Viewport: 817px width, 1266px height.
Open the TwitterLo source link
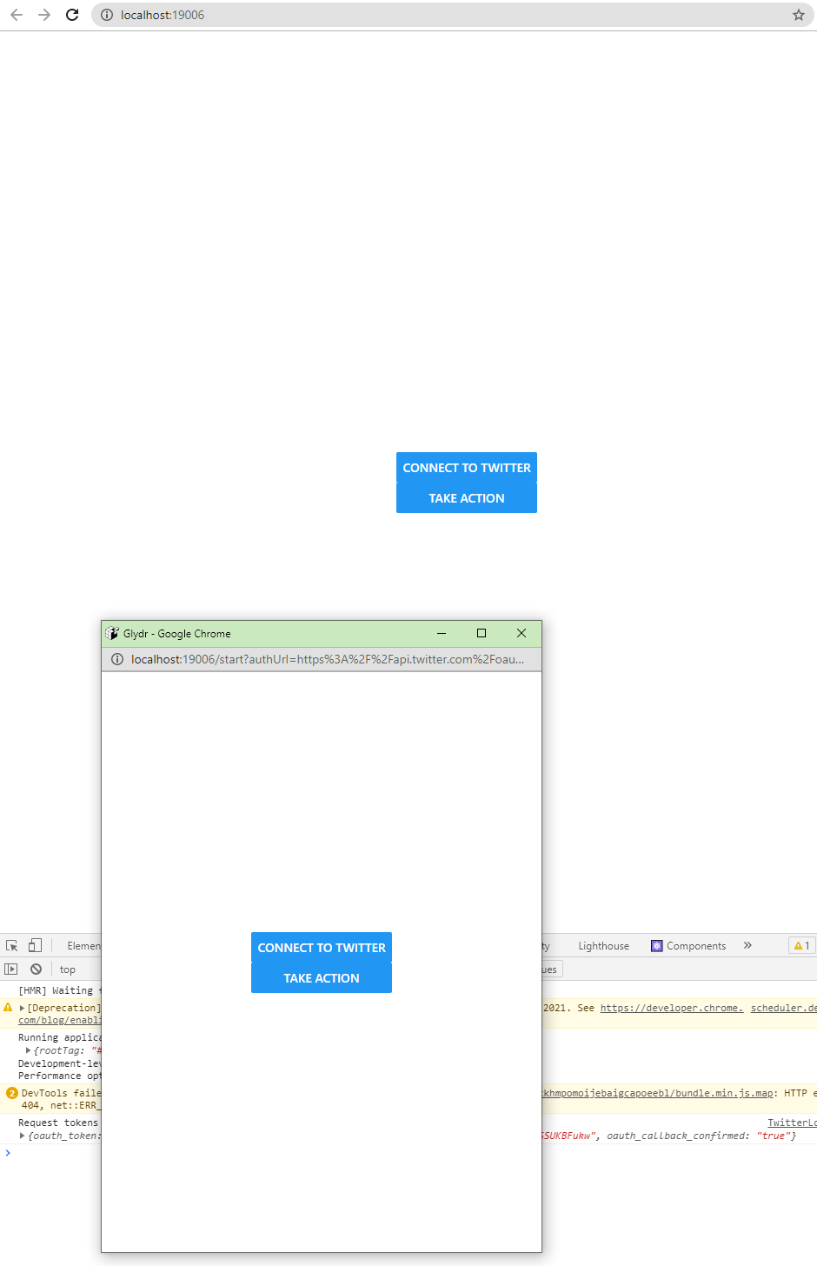[792, 1123]
